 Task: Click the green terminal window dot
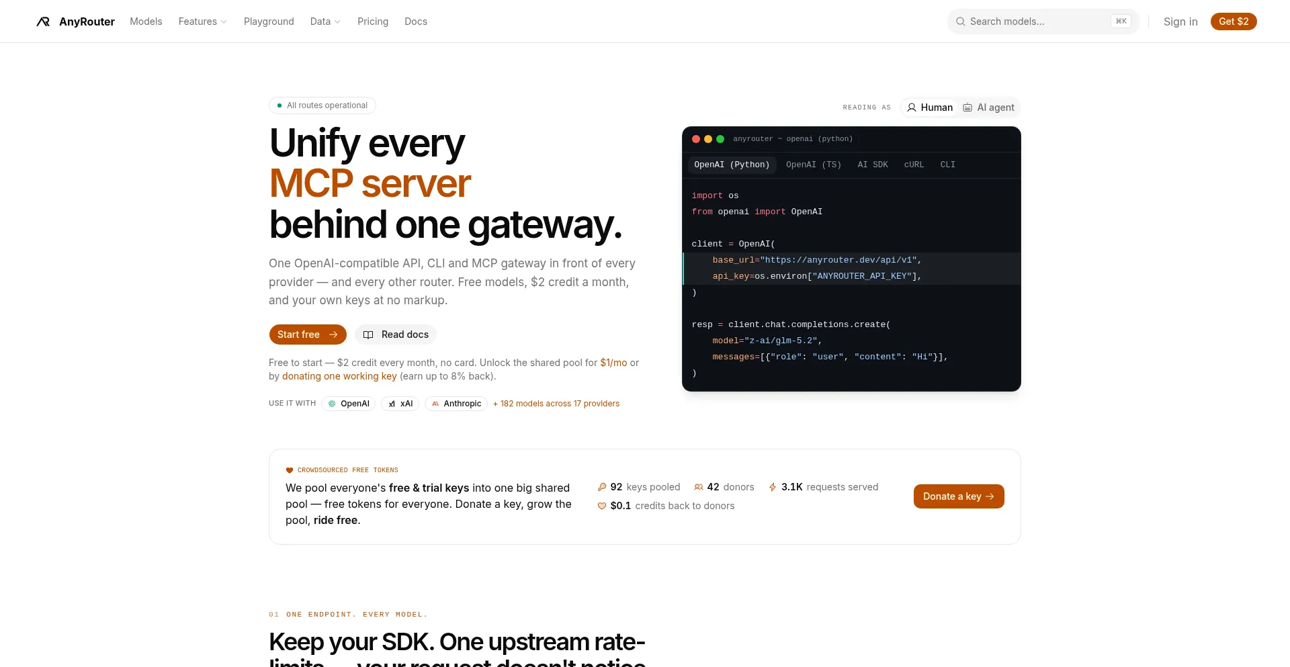tap(720, 139)
